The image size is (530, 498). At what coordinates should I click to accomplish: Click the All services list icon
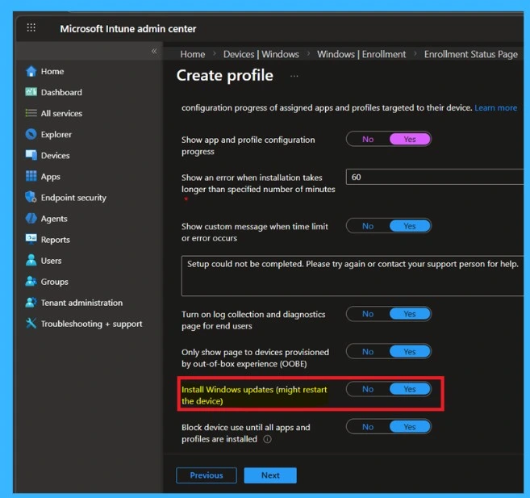pos(31,113)
